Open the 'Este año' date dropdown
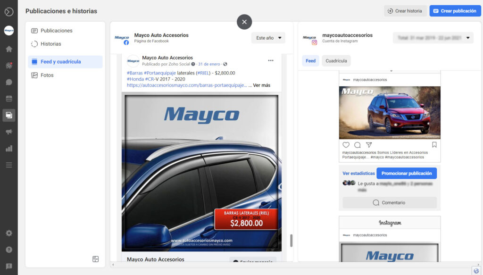Screen dimensions: 483x275 coord(268,38)
